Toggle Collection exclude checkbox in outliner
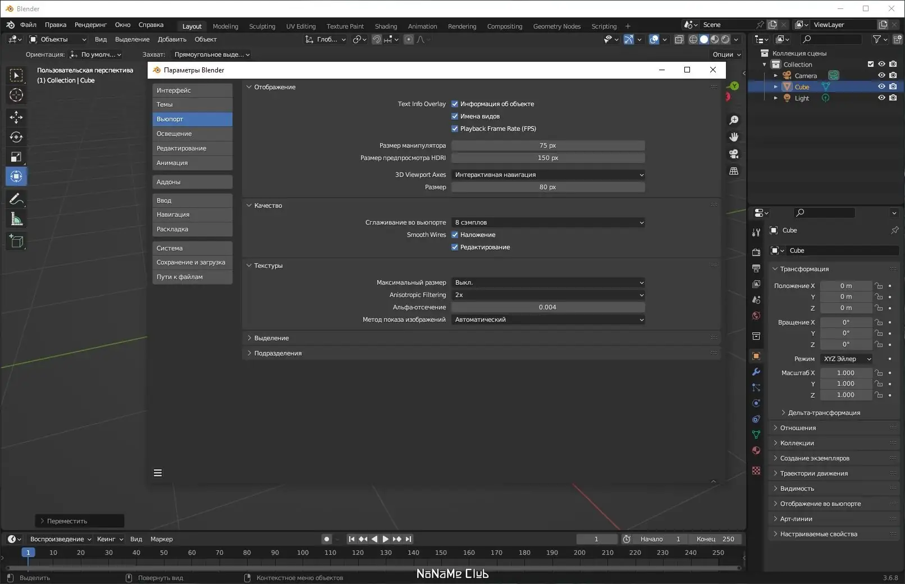 pos(871,64)
